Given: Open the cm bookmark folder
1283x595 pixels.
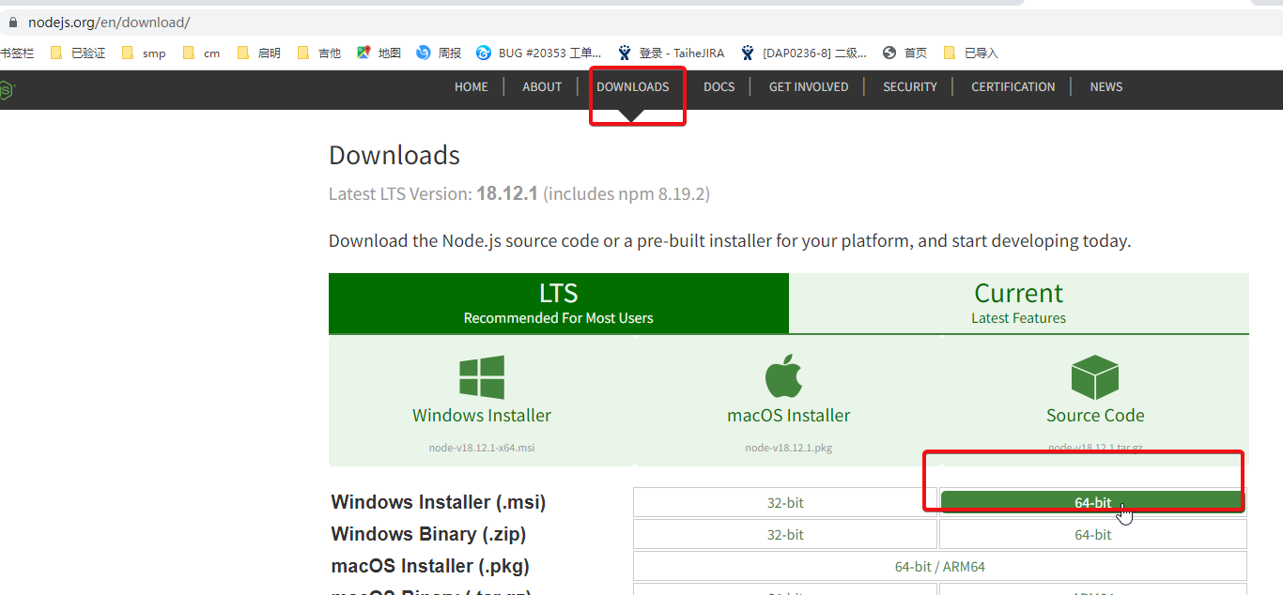Looking at the screenshot, I should point(202,53).
